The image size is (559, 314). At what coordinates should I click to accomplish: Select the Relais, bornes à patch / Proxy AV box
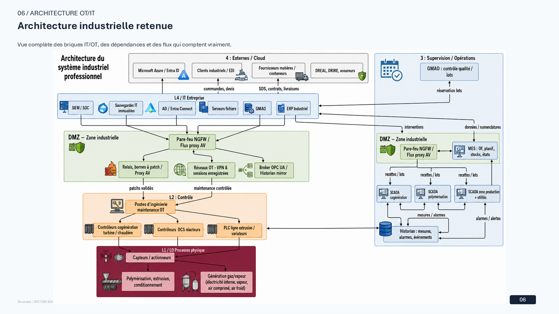tap(143, 170)
